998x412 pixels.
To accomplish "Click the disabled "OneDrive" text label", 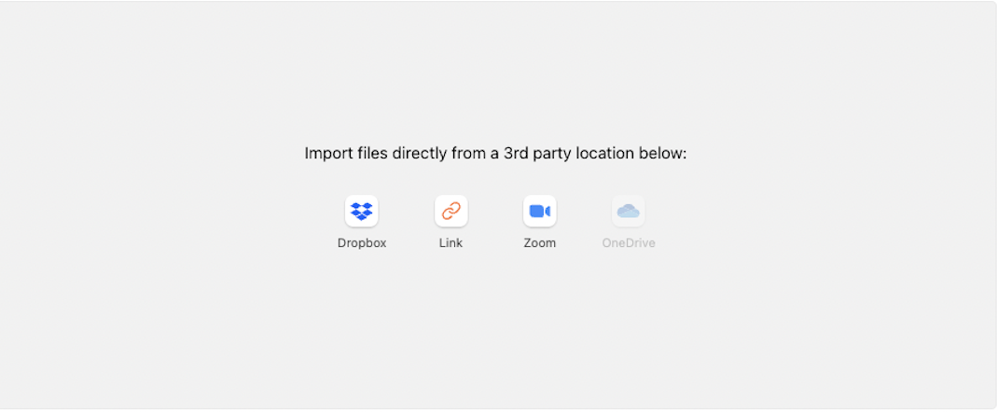I will tap(629, 243).
